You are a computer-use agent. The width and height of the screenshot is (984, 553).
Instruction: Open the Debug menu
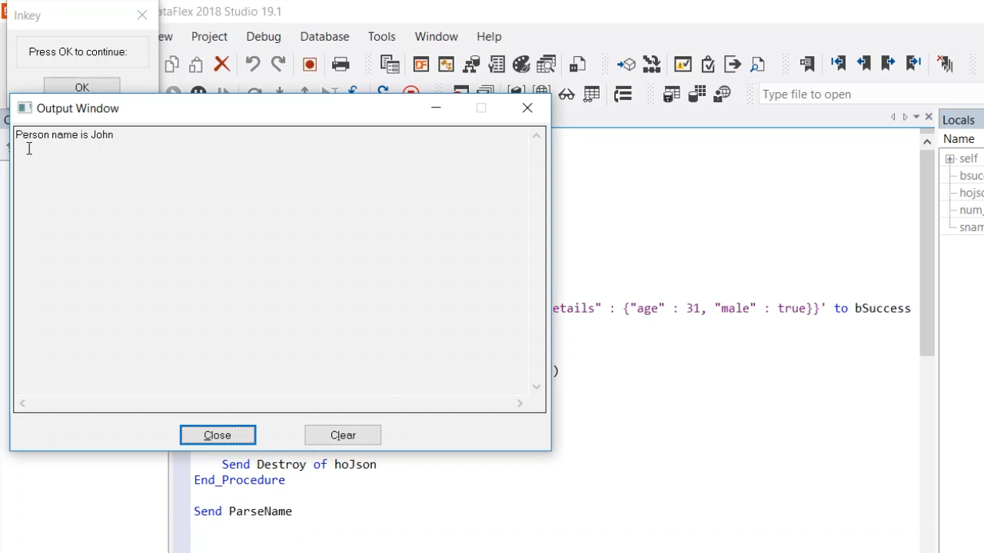(264, 36)
